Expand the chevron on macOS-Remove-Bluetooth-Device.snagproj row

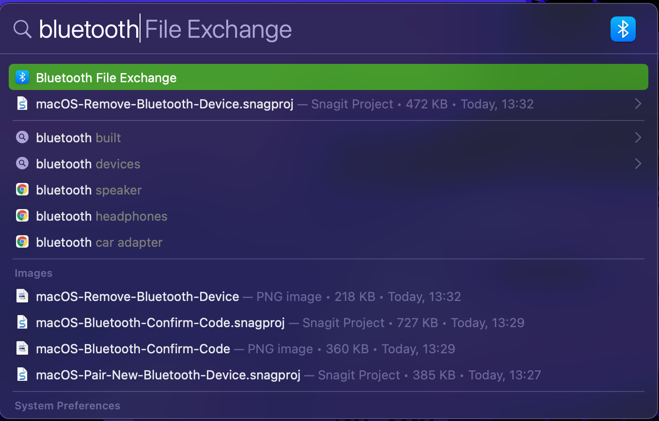(638, 103)
